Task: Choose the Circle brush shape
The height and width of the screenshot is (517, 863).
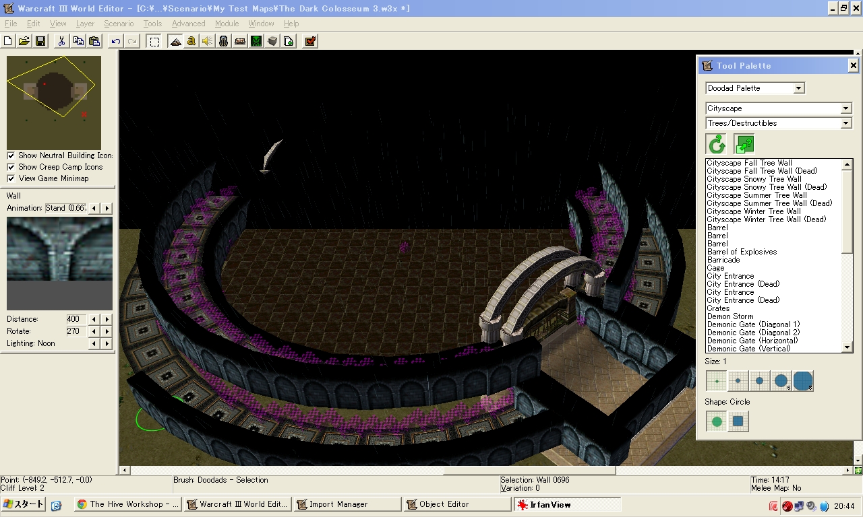Action: coord(716,421)
